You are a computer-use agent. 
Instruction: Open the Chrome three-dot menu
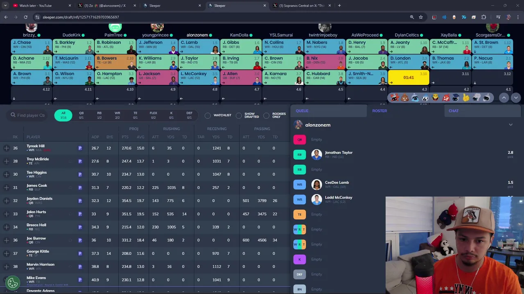(518, 17)
